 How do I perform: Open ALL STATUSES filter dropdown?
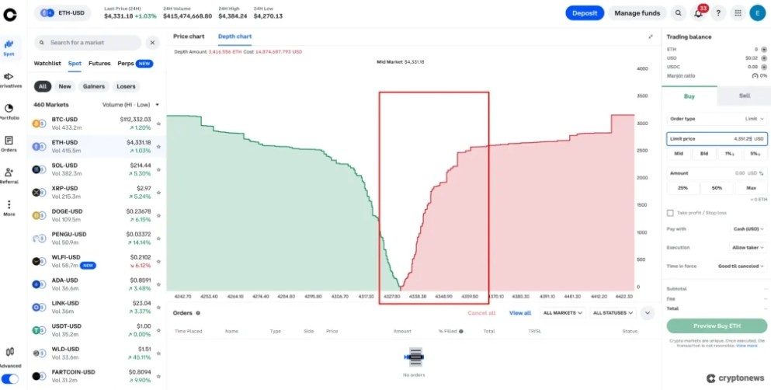pyautogui.click(x=612, y=313)
